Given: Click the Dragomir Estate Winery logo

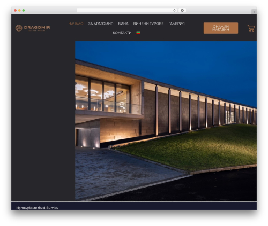Looking at the screenshot, I should pyautogui.click(x=33, y=28).
